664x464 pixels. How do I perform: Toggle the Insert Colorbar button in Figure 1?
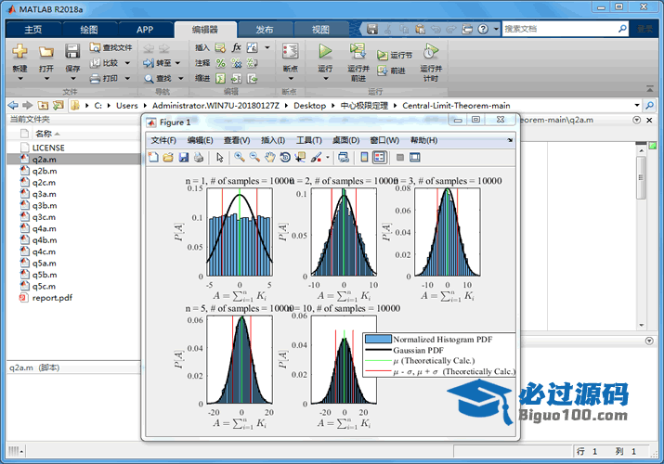pyautogui.click(x=364, y=158)
